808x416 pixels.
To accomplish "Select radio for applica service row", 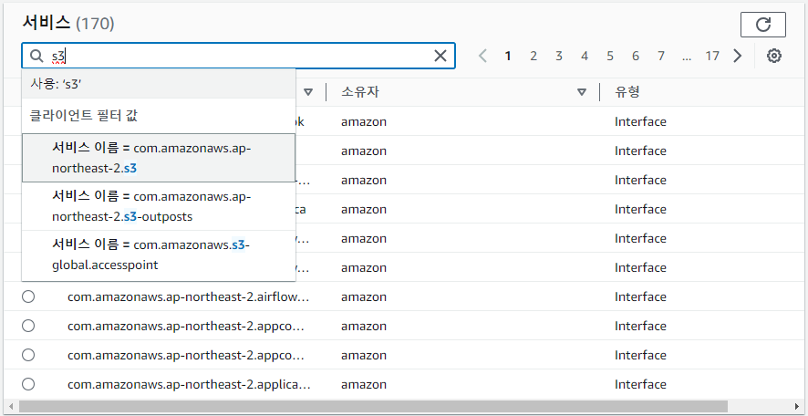I will click(28, 384).
